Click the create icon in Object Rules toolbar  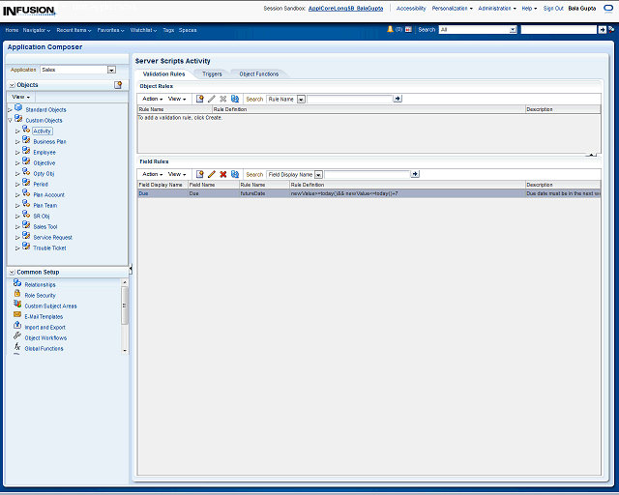point(200,99)
